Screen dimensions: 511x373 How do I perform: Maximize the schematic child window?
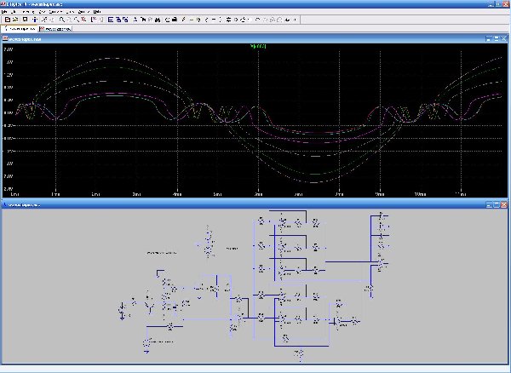[x=497, y=204]
